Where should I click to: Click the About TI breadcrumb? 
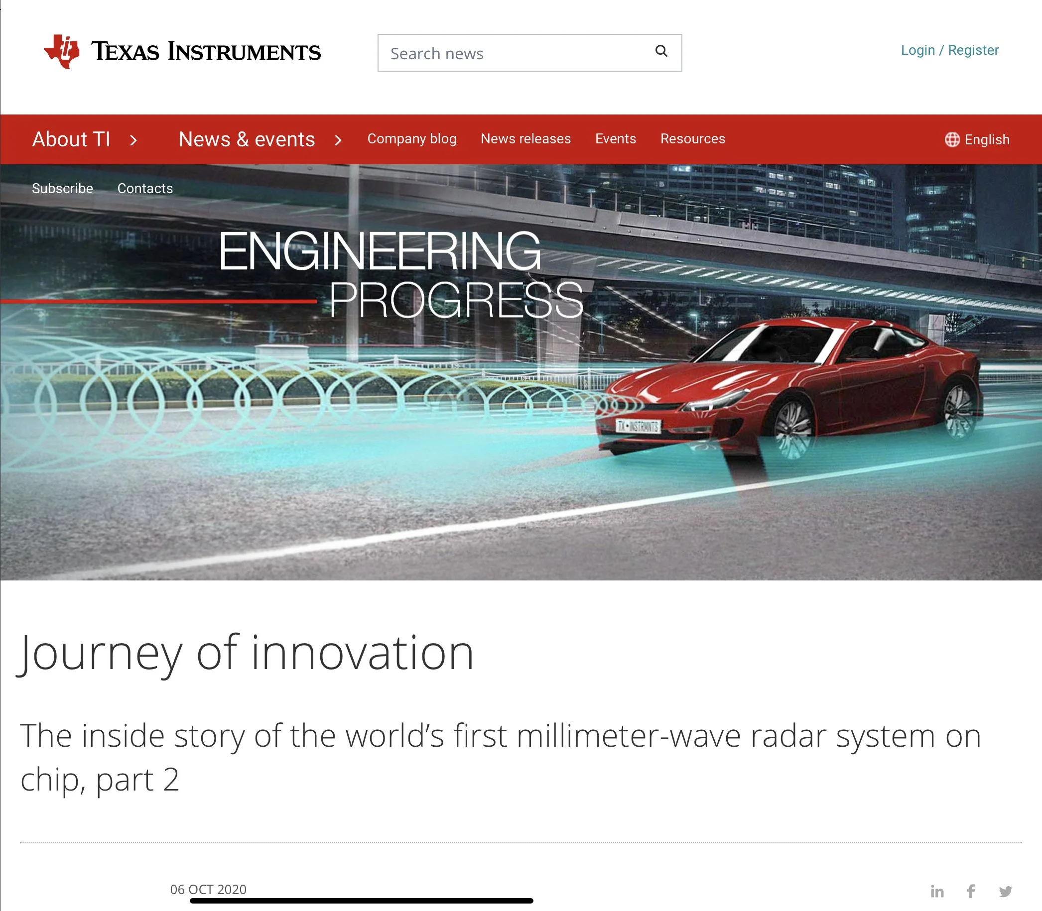(71, 139)
